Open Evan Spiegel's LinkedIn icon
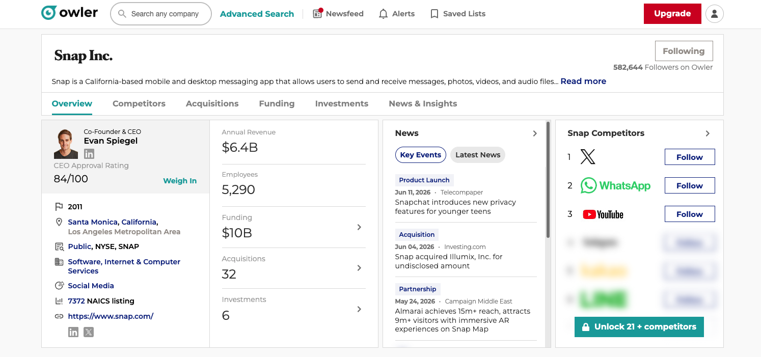The height and width of the screenshot is (357, 761). point(89,153)
